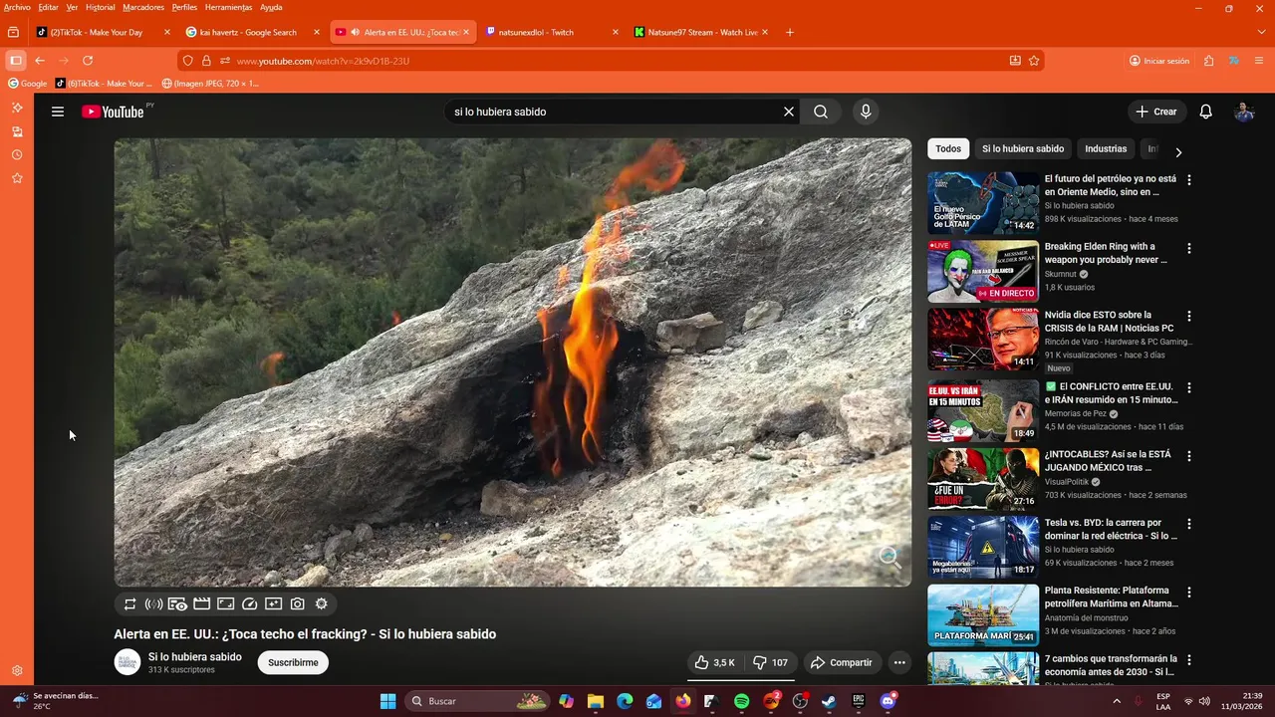Select the Si lo hubiera sabido chip
Screen dimensions: 1275x717
click(1023, 148)
